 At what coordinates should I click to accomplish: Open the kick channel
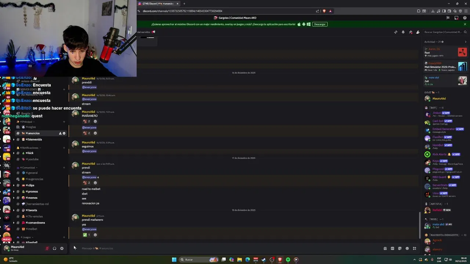(40, 153)
